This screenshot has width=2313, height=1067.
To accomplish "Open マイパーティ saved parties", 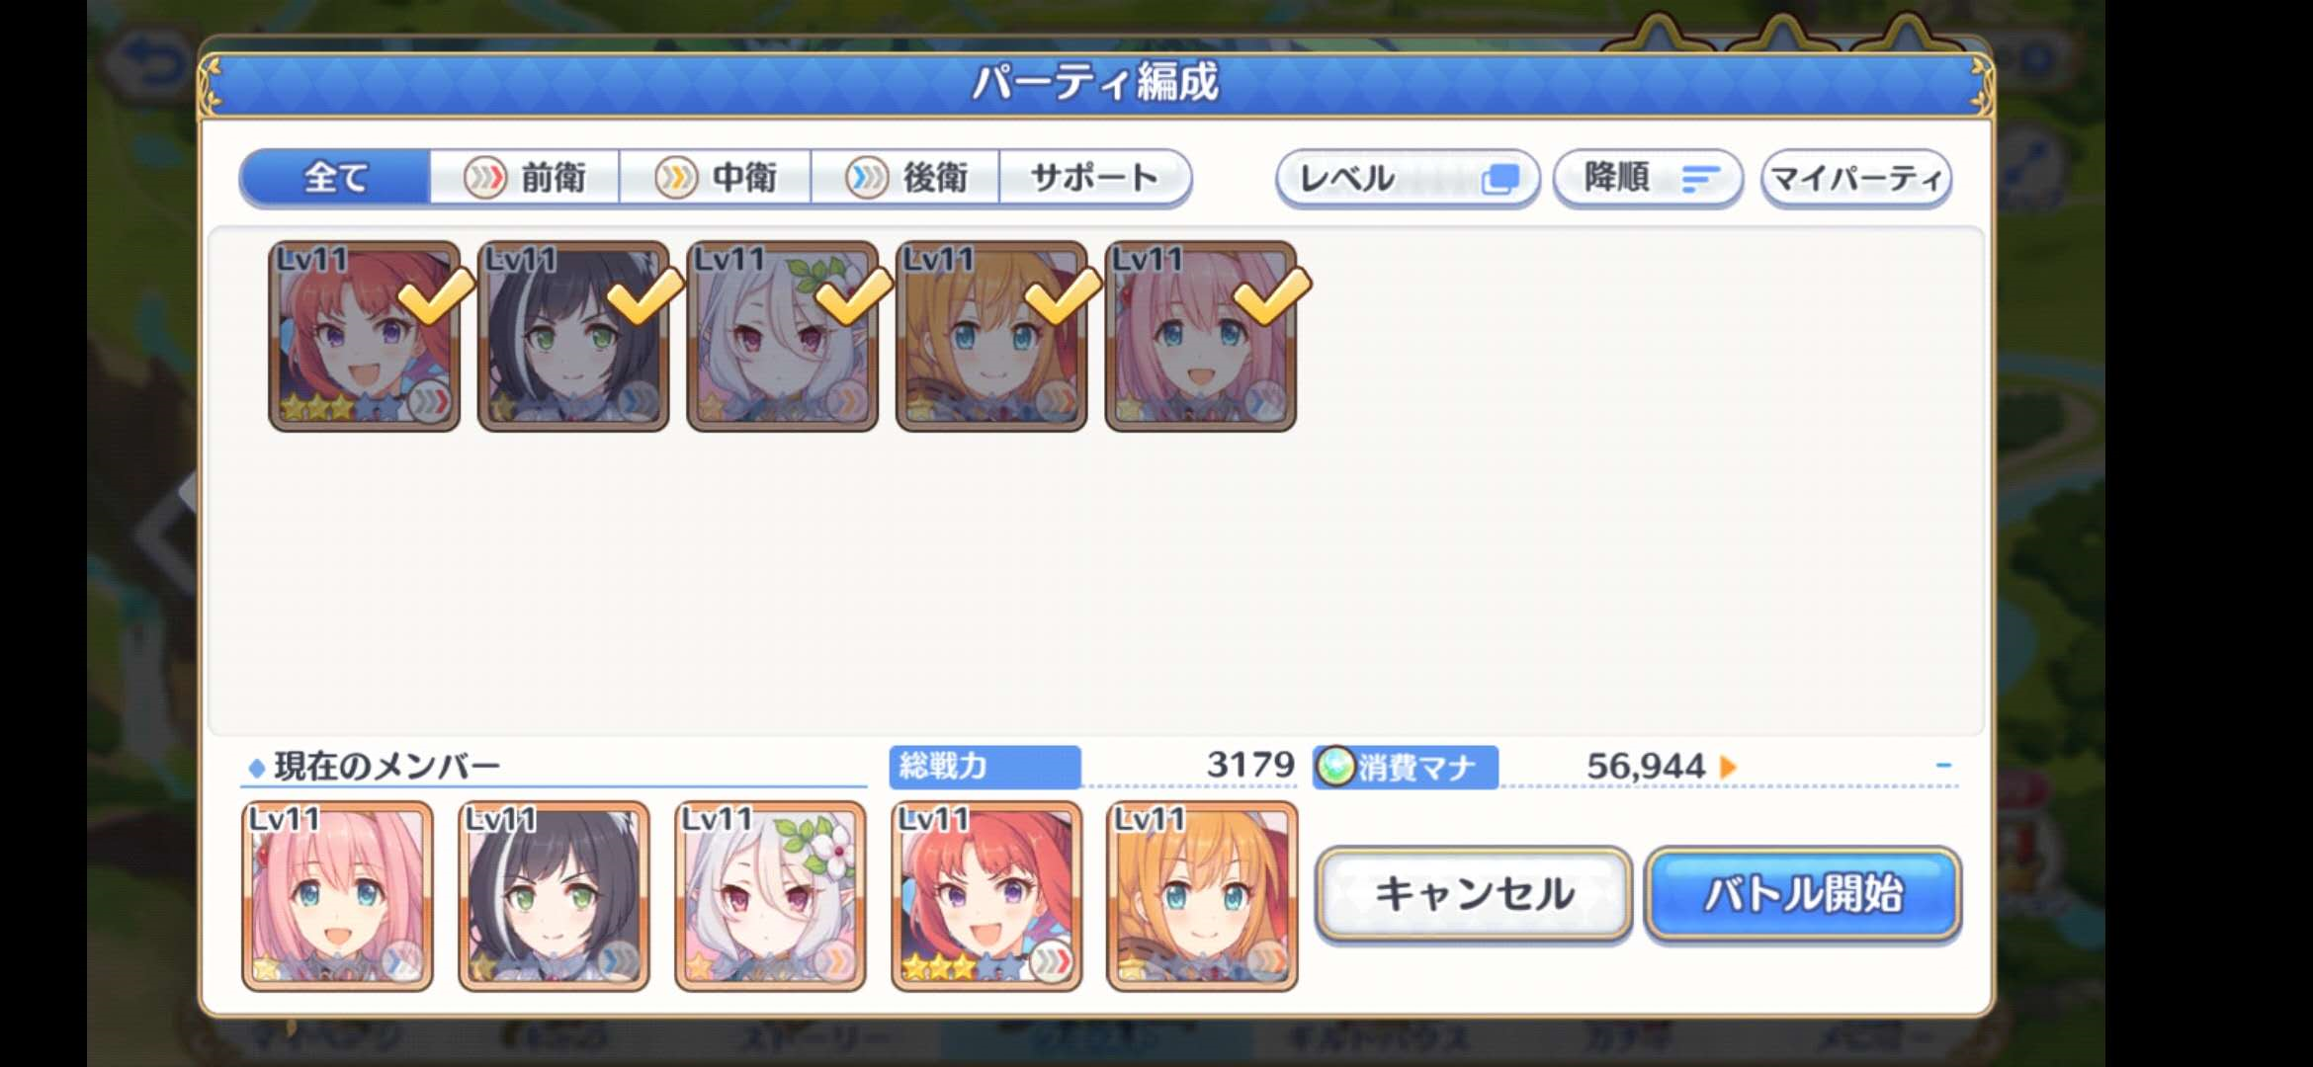I will (x=1856, y=179).
